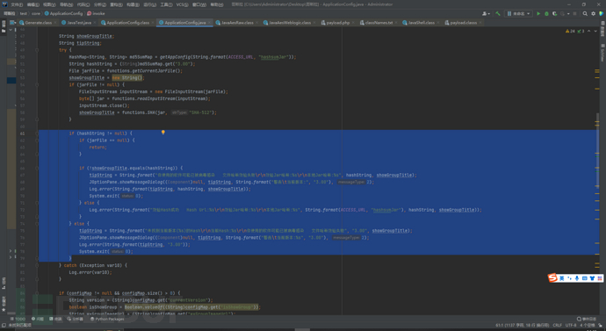Open the project view dropdown beside the tabs

[13, 23]
